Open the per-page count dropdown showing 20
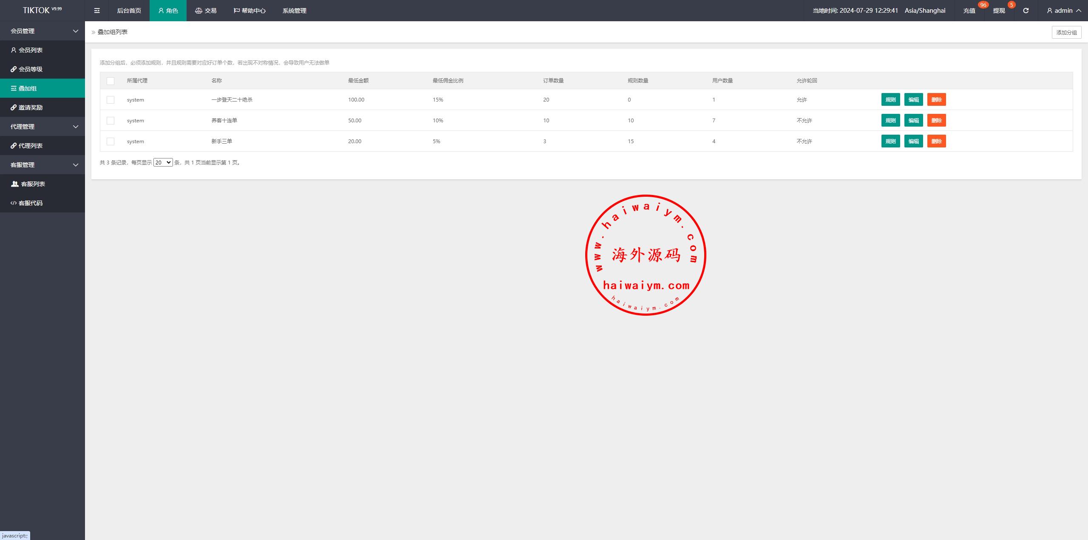 163,162
